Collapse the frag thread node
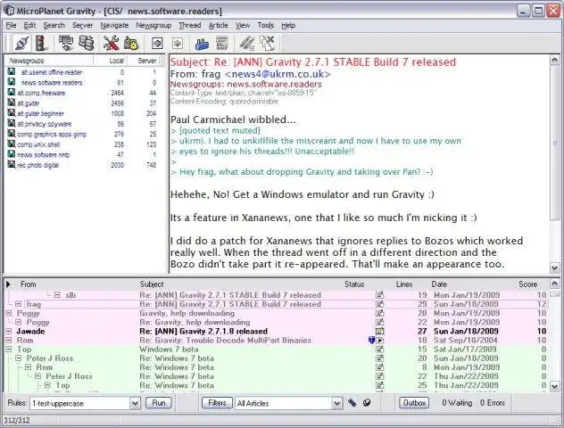This screenshot has height=428, width=564. pyautogui.click(x=19, y=304)
